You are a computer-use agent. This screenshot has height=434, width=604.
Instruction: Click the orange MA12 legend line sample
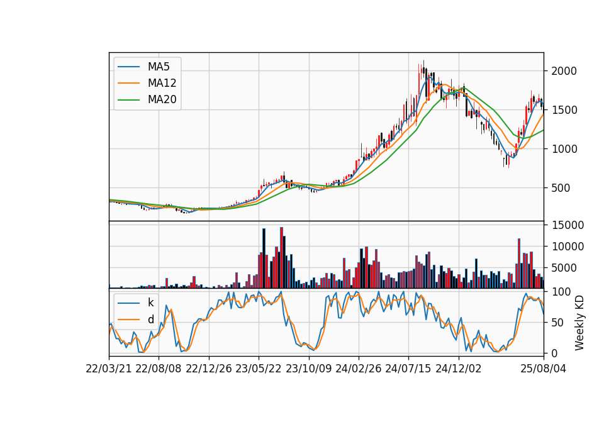(128, 83)
